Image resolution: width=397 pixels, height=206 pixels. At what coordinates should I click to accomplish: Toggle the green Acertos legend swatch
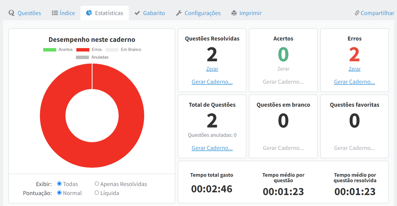coord(50,50)
